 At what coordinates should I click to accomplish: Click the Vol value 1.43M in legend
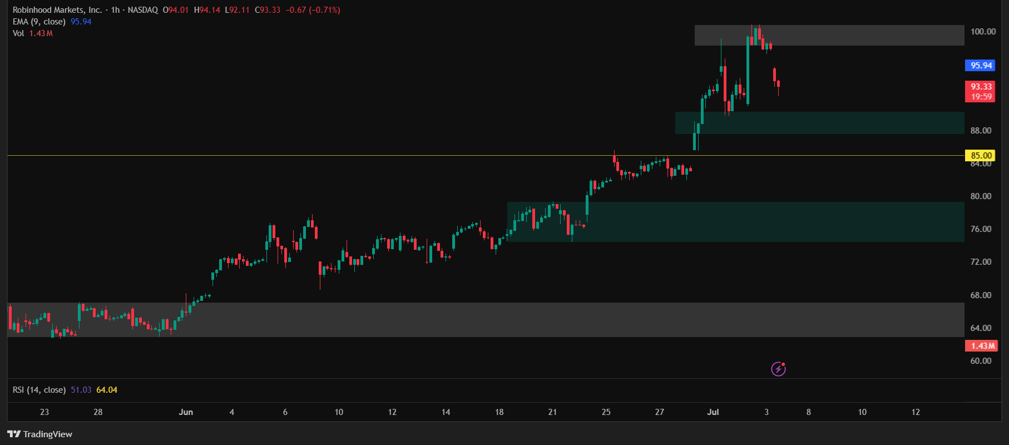(x=41, y=33)
